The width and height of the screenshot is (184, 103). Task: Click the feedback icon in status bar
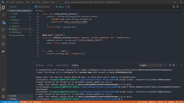tap(177, 102)
